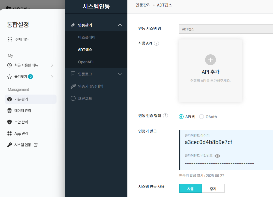Show client password with eye icon
The width and height of the screenshot is (273, 197).
(x=217, y=156)
